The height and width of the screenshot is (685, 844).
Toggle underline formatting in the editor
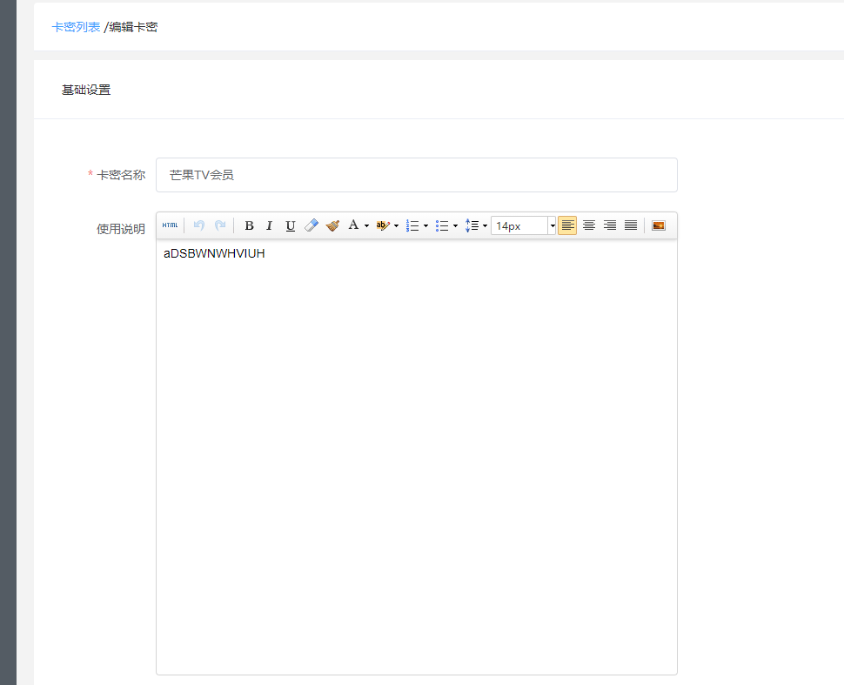(291, 225)
